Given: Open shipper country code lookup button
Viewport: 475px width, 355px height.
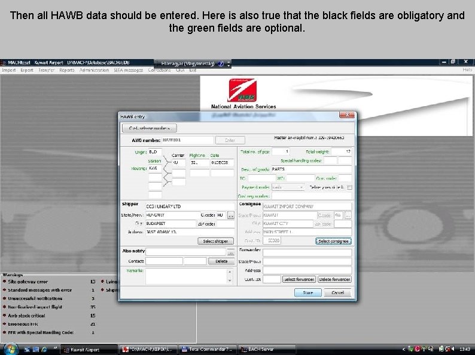Looking at the screenshot, I should [x=231, y=215].
